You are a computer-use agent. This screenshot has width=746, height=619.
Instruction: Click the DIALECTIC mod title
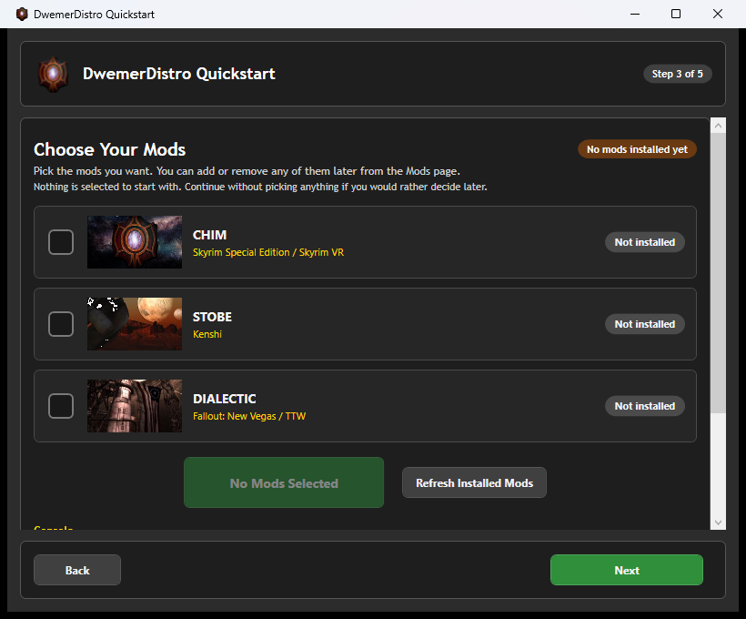225,399
